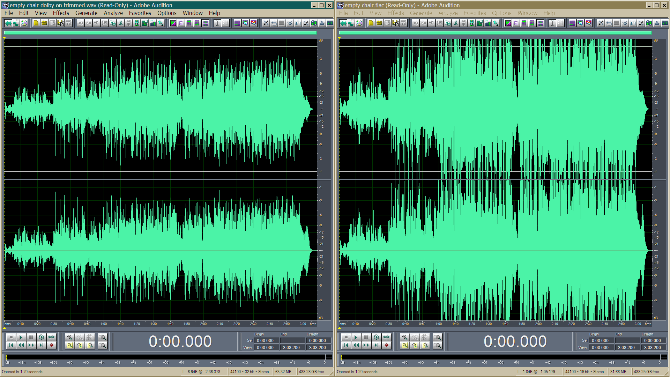Click green horizontal zoom bar in right window
This screenshot has height=377, width=670.
496,33
